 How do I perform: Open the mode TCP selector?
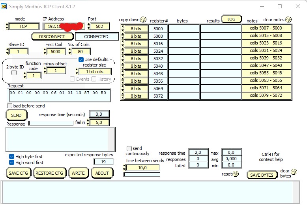click(x=24, y=26)
